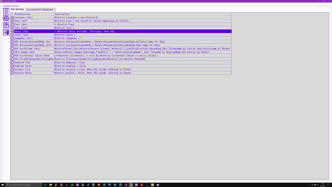The image size is (332, 187).
Task: Click the highlighted 'Value (Get)' name cell
Action: point(34,32)
